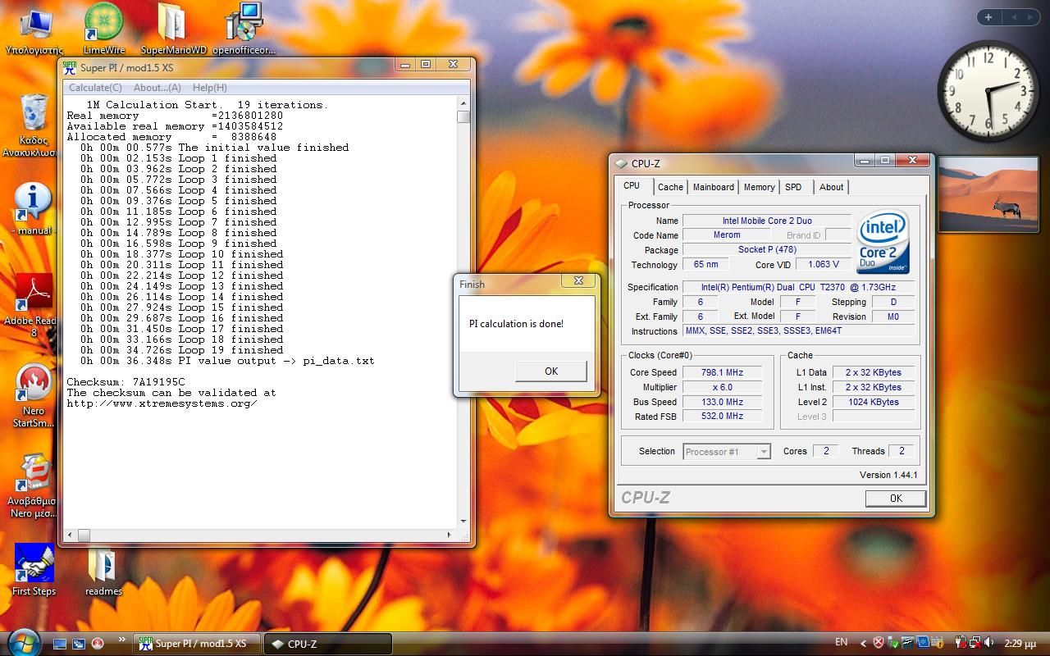Show hidden tray icons arrow
This screenshot has width=1050, height=656.
(x=864, y=643)
